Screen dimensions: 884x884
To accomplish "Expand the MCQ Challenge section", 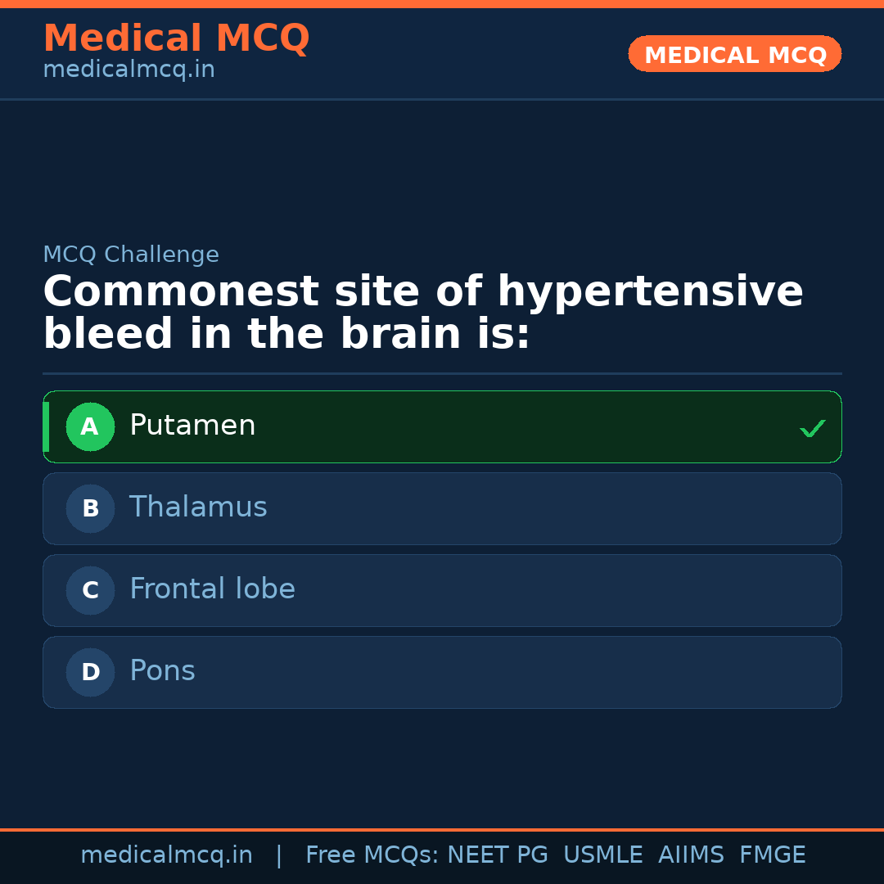I will (131, 255).
